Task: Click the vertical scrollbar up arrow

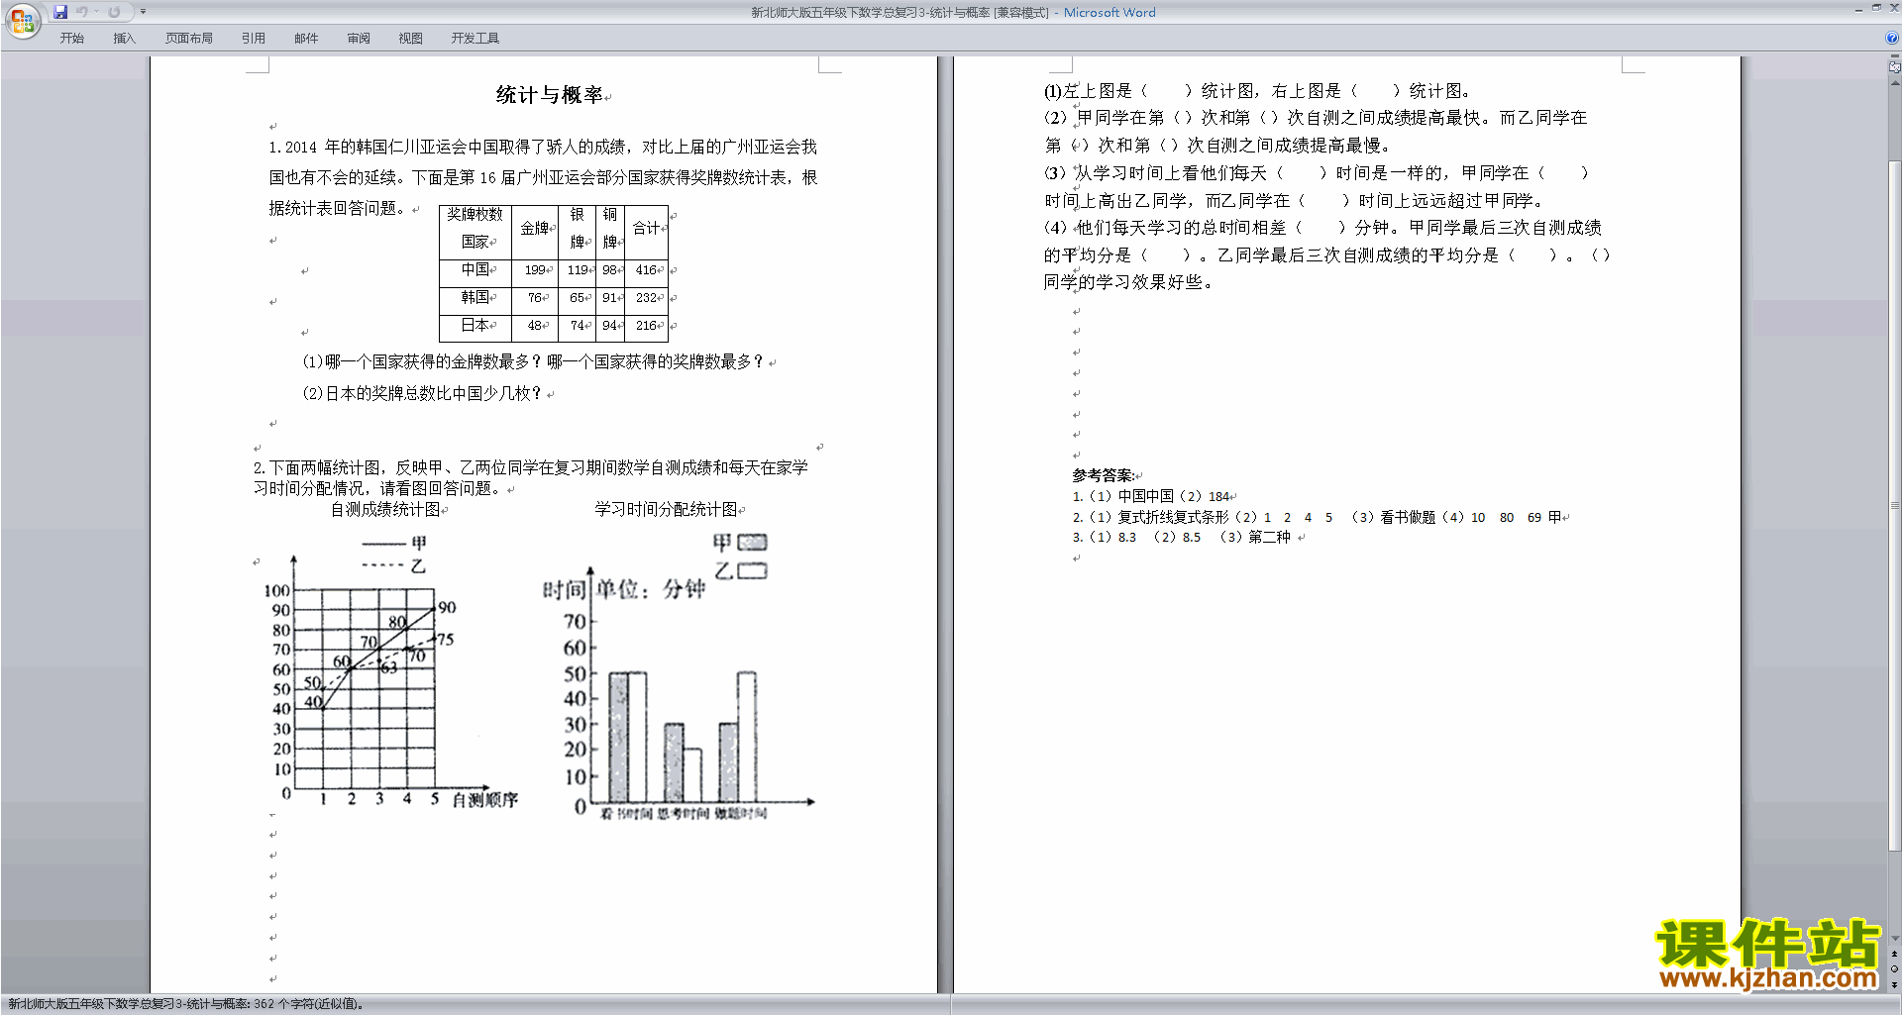Action: pos(1894,83)
